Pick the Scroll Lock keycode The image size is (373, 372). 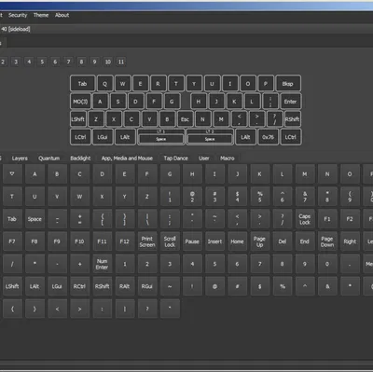tap(170, 241)
